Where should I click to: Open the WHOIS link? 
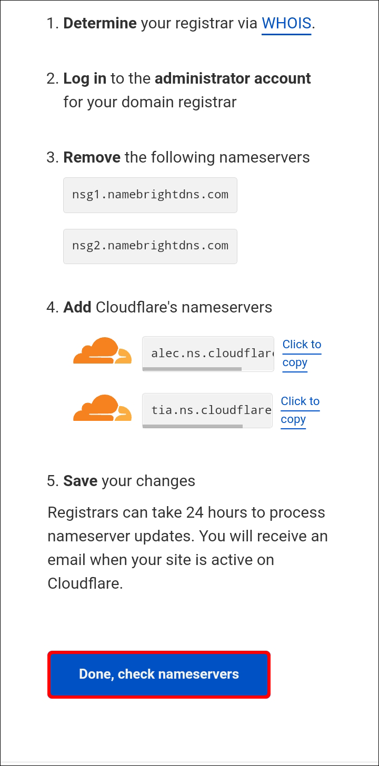(x=286, y=23)
